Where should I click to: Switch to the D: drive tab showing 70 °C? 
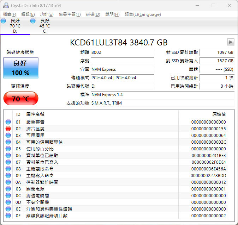tap(15, 26)
